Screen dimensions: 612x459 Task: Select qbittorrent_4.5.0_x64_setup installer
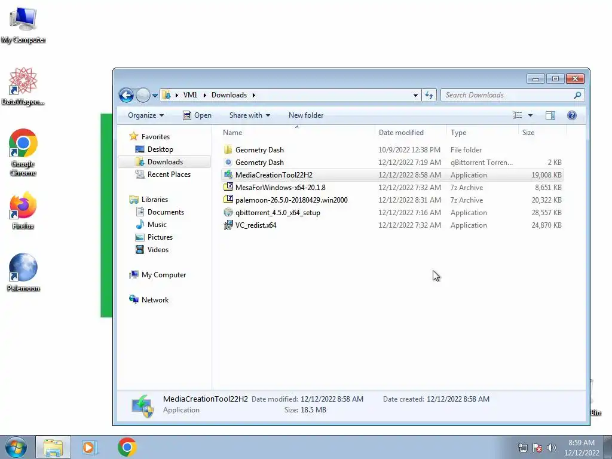(x=277, y=212)
